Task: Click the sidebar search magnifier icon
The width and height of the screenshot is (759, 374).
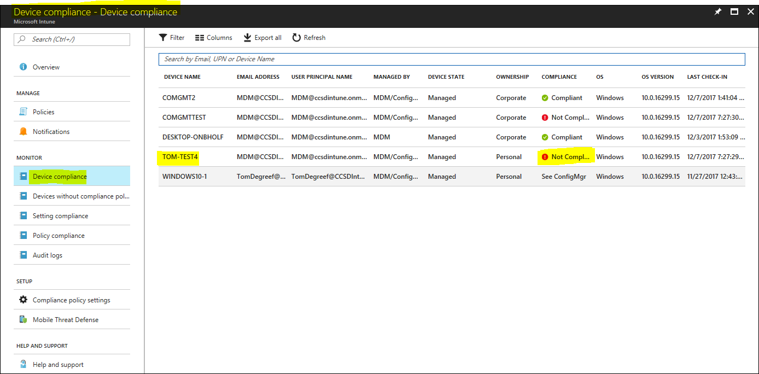Action: click(x=22, y=39)
